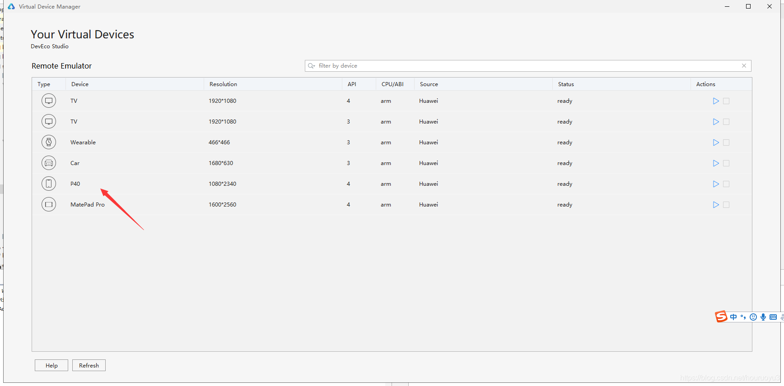Screen dimensions: 784x386
Task: Select the P40 device name
Action: click(x=75, y=184)
